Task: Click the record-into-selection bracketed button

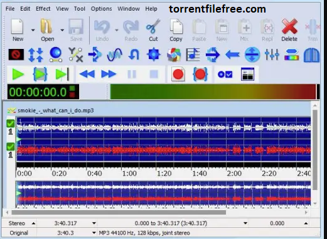Action: [x=200, y=74]
